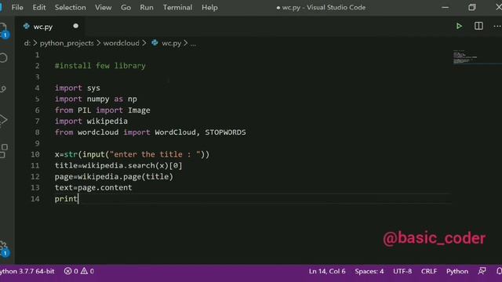Screen dimensions: 502x282
Task: Click 'numpy' on line 5
Action: [x=98, y=99]
